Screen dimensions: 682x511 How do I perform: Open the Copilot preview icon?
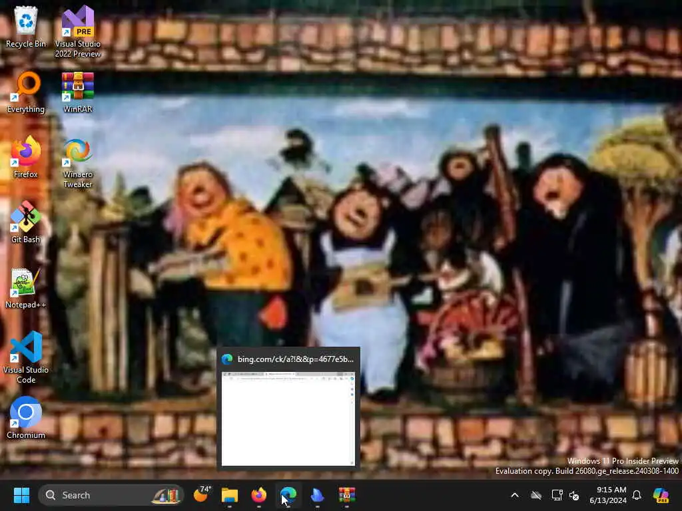pos(661,495)
